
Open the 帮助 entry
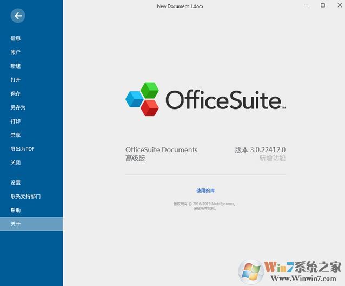[15, 210]
